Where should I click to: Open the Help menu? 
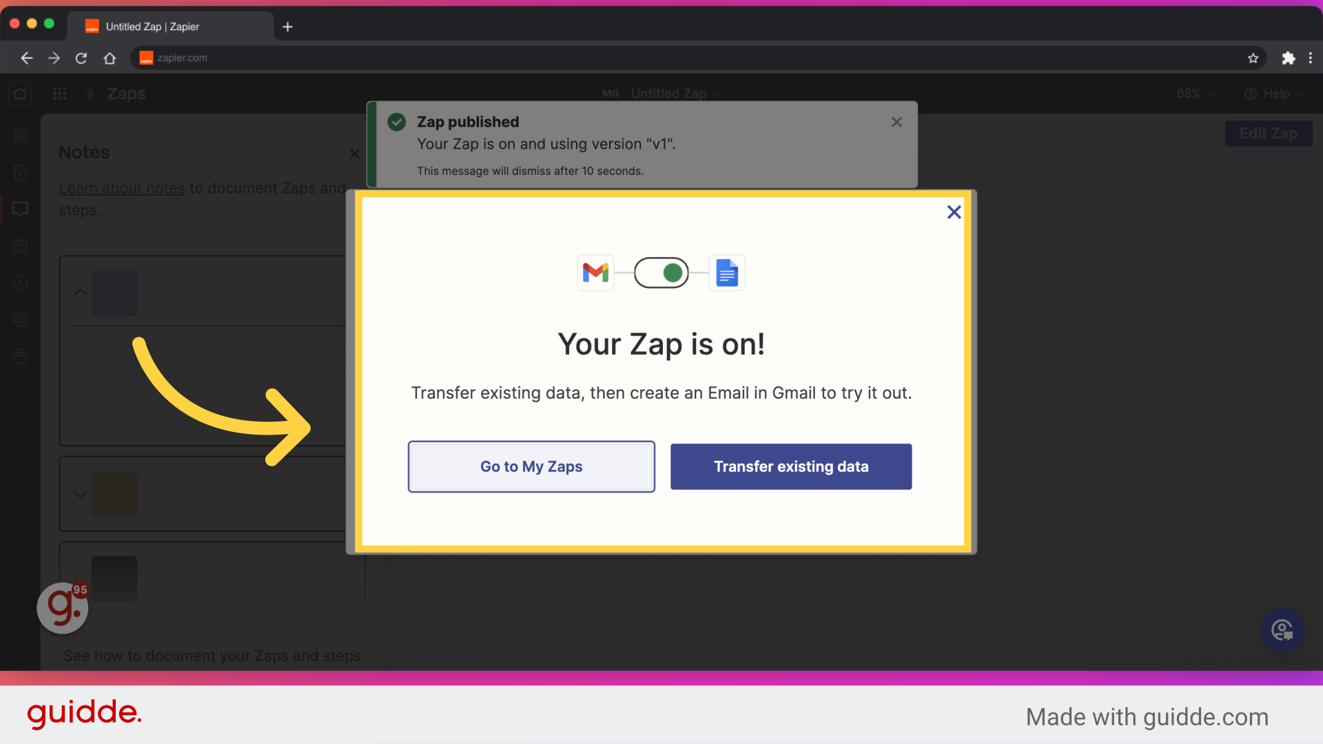pos(1275,94)
